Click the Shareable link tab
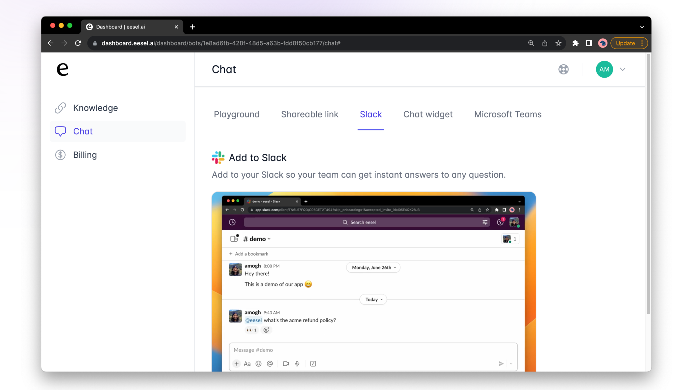 click(x=309, y=114)
